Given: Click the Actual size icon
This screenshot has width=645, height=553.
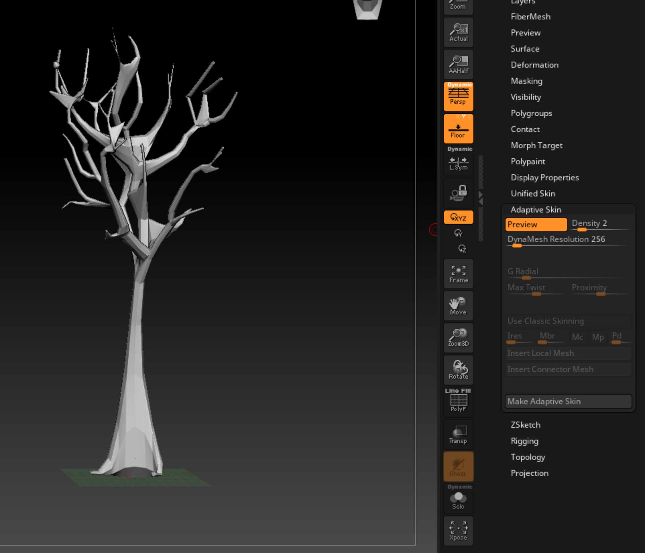Looking at the screenshot, I should [458, 32].
